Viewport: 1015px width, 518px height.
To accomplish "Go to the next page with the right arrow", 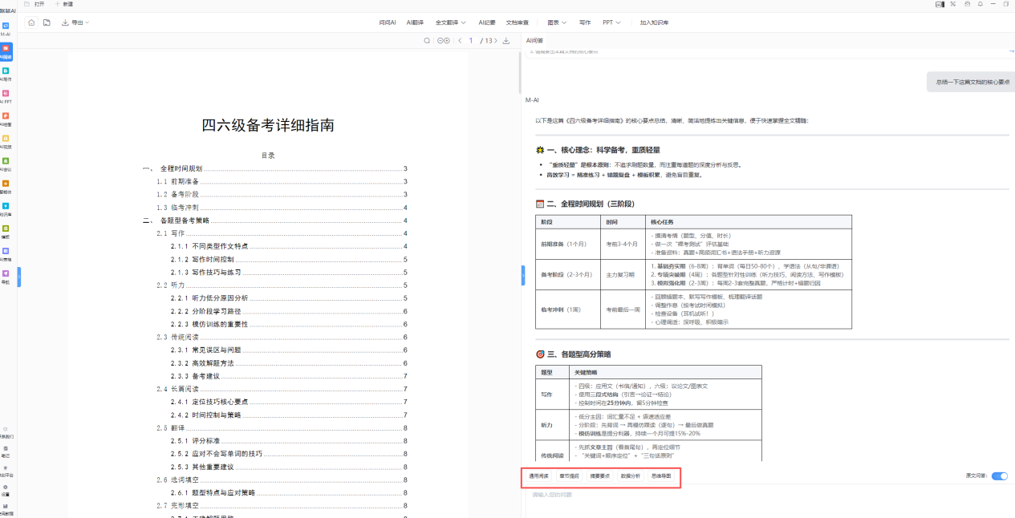I will click(x=497, y=41).
